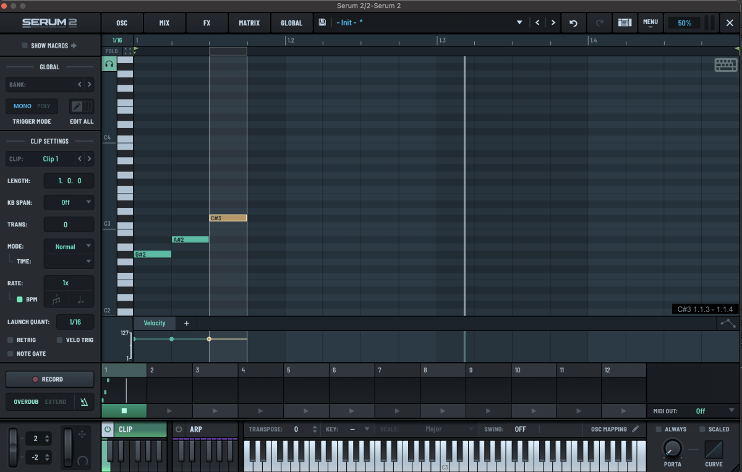Viewport: 742px width, 472px height.
Task: Enable the Velo Trig checkbox
Action: (x=60, y=340)
